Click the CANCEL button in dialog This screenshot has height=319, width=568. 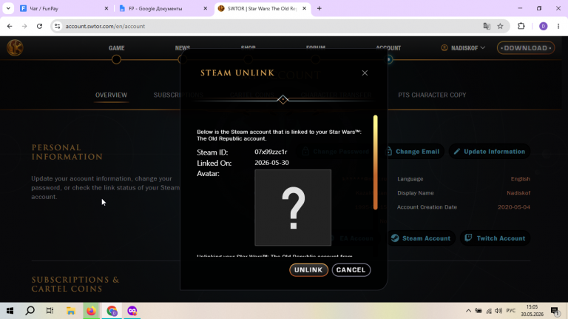coord(351,269)
